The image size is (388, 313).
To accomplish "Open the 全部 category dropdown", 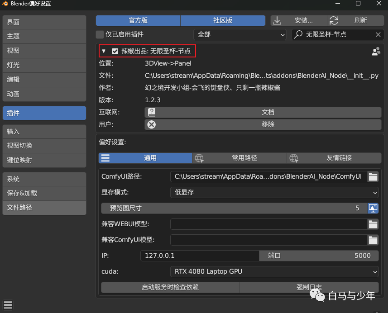I will pyautogui.click(x=240, y=35).
